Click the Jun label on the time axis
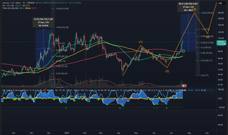 pyautogui.click(x=154, y=133)
